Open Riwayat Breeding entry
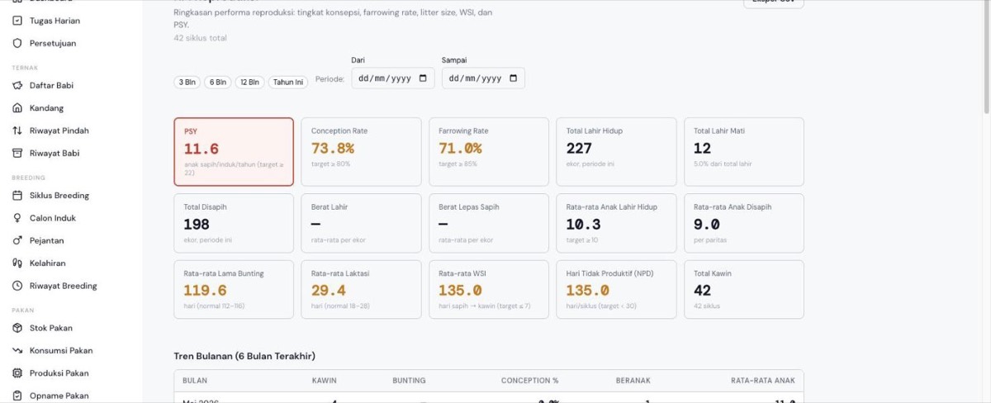Screen dimensions: 991x403 pyautogui.click(x=64, y=286)
